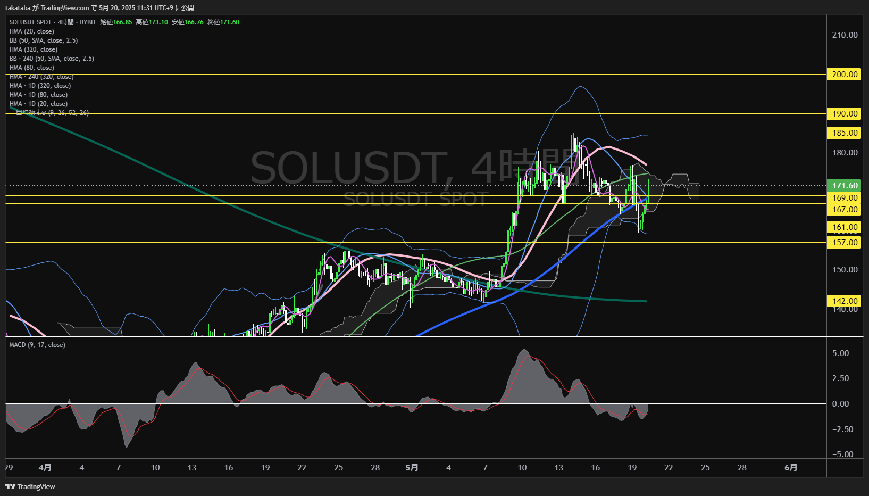Select the 200.00 yellow price label
This screenshot has width=869, height=496.
[x=845, y=75]
